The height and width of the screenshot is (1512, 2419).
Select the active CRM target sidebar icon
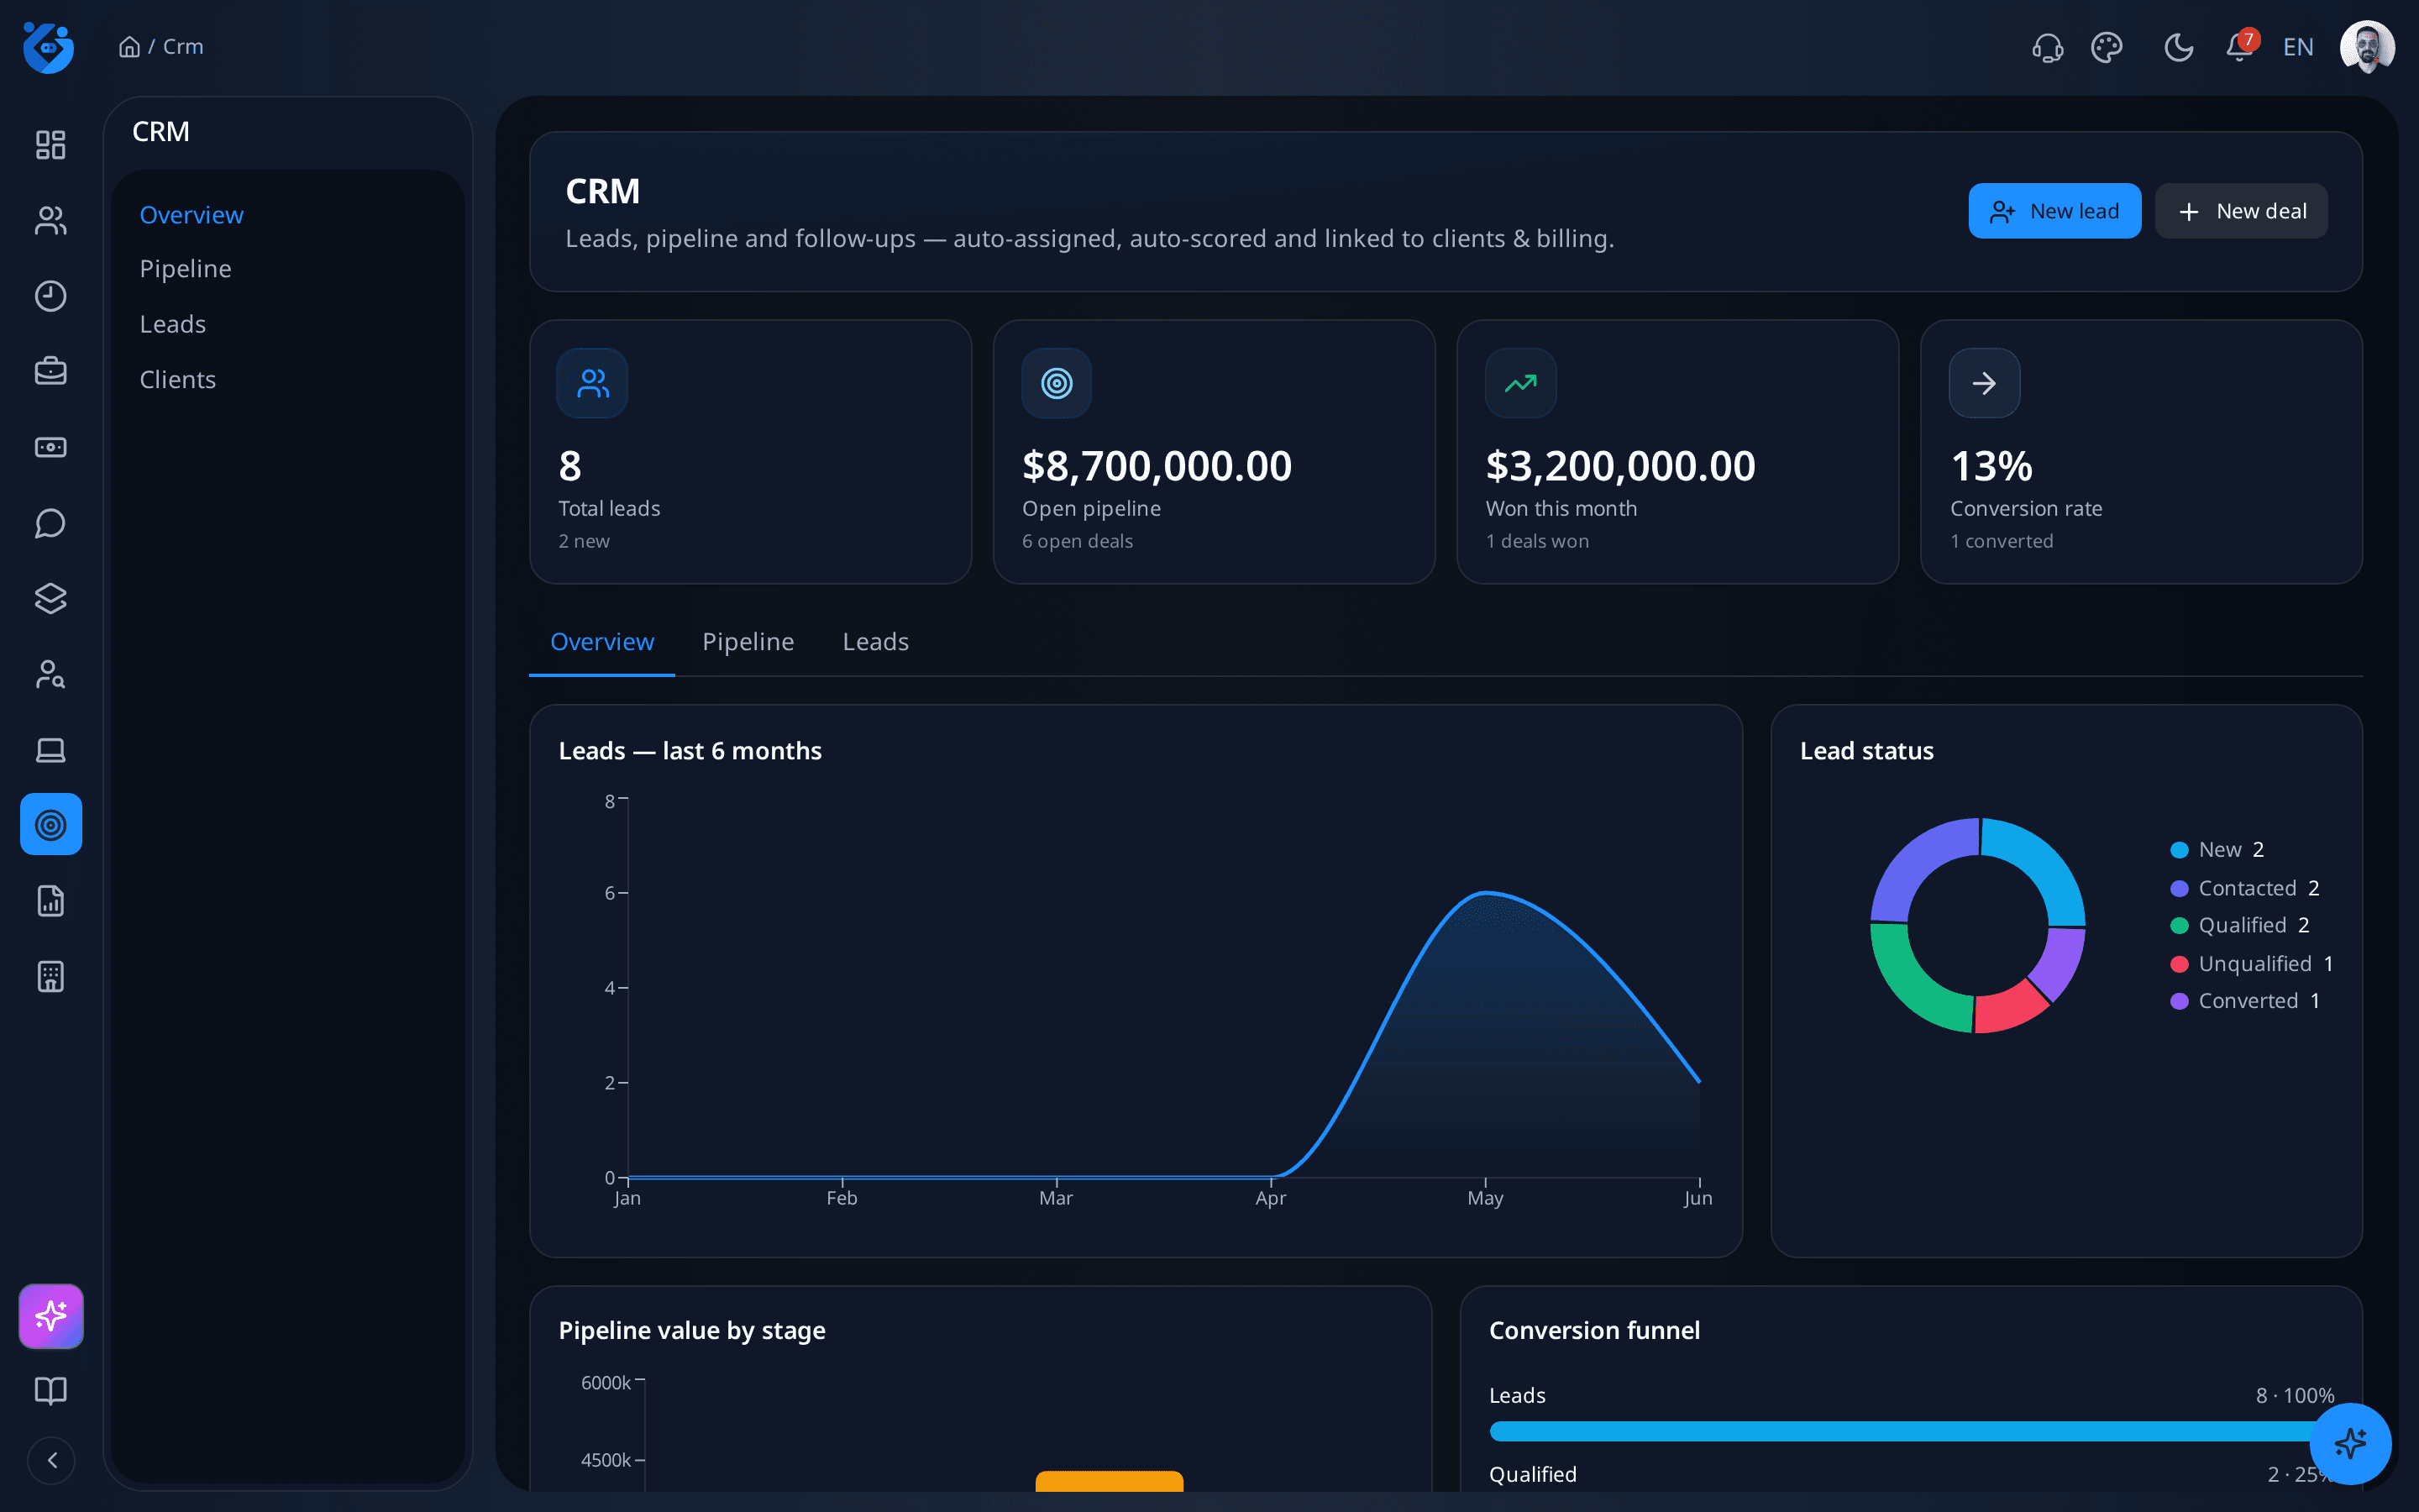pyautogui.click(x=51, y=824)
